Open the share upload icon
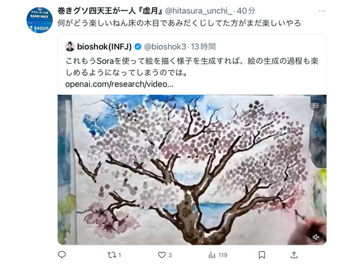350x267 pixels. 294,255
